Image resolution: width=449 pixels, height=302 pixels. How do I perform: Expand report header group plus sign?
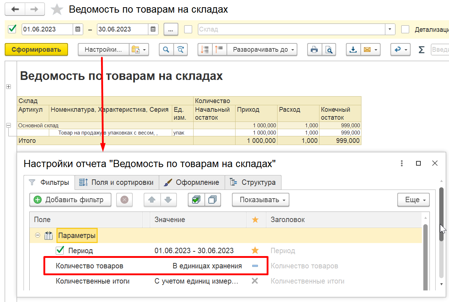[x=8, y=86]
